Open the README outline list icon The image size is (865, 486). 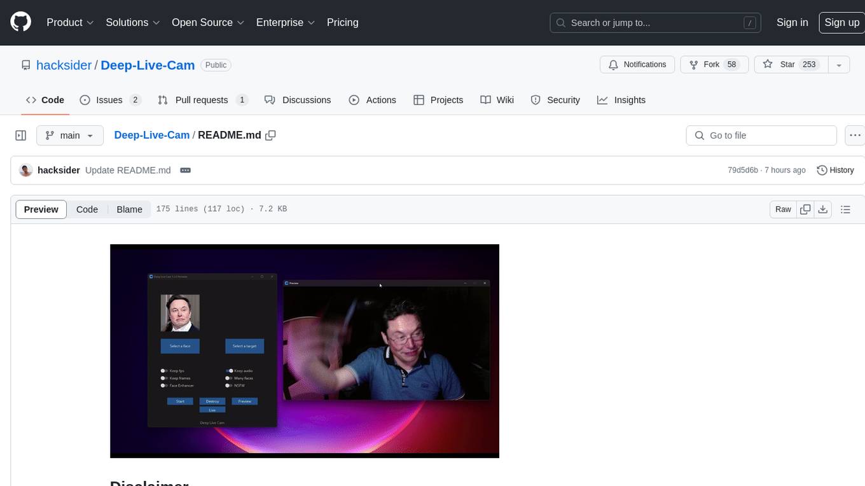tap(845, 209)
